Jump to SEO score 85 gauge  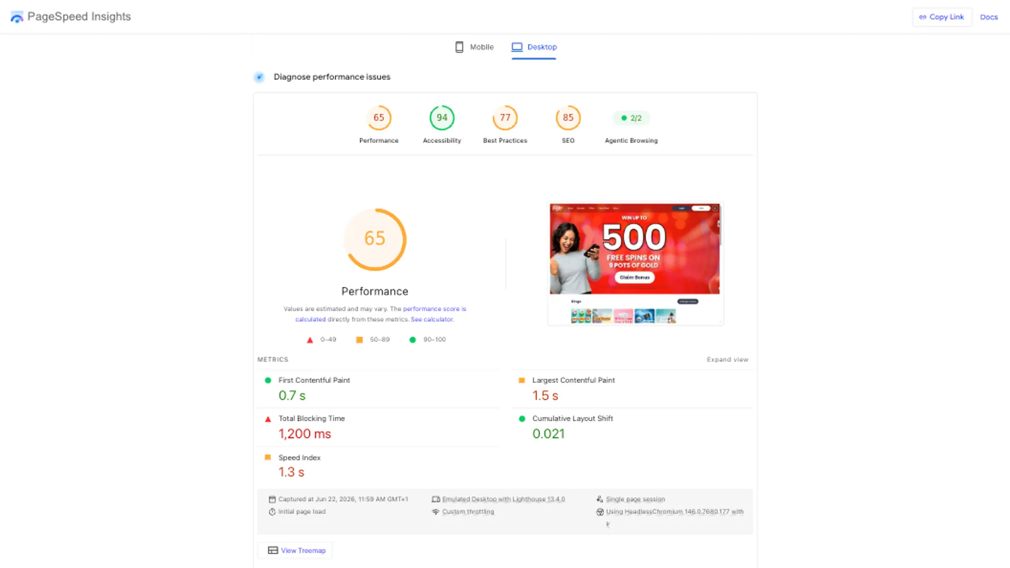[x=568, y=118]
